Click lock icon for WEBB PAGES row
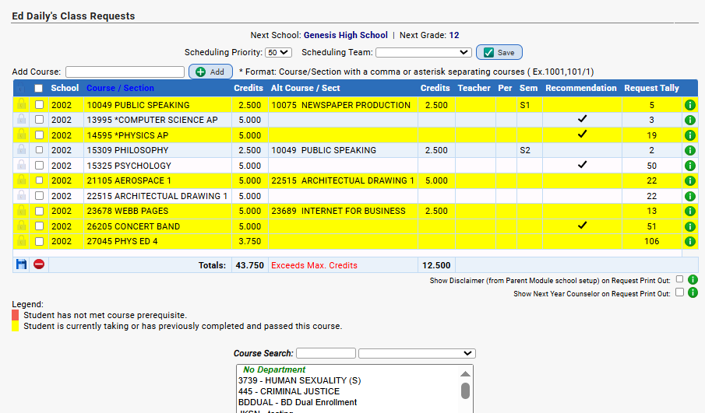Viewport: 705px width, 413px height. [21, 210]
